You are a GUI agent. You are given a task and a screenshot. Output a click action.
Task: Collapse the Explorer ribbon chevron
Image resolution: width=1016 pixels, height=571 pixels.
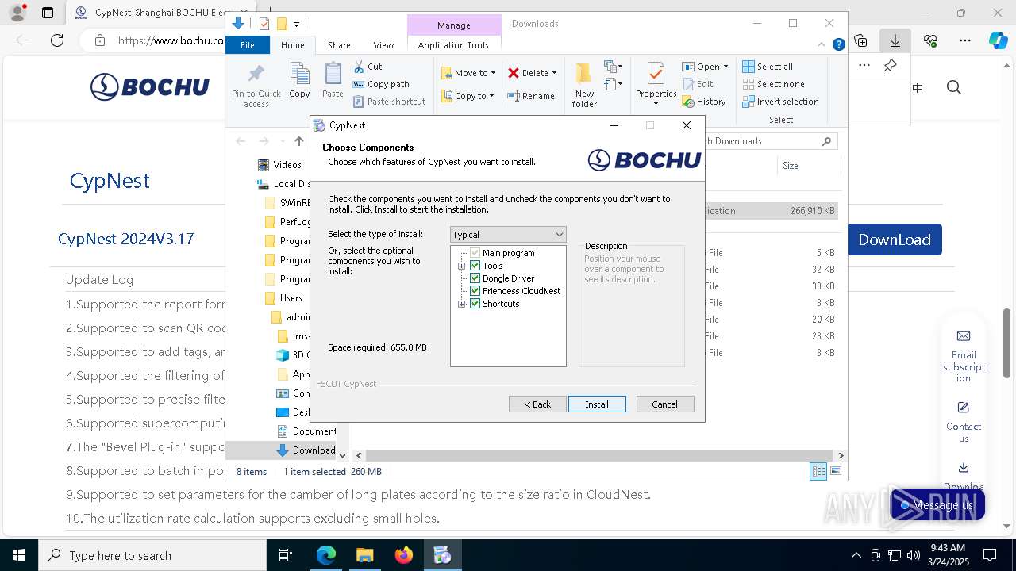click(822, 45)
